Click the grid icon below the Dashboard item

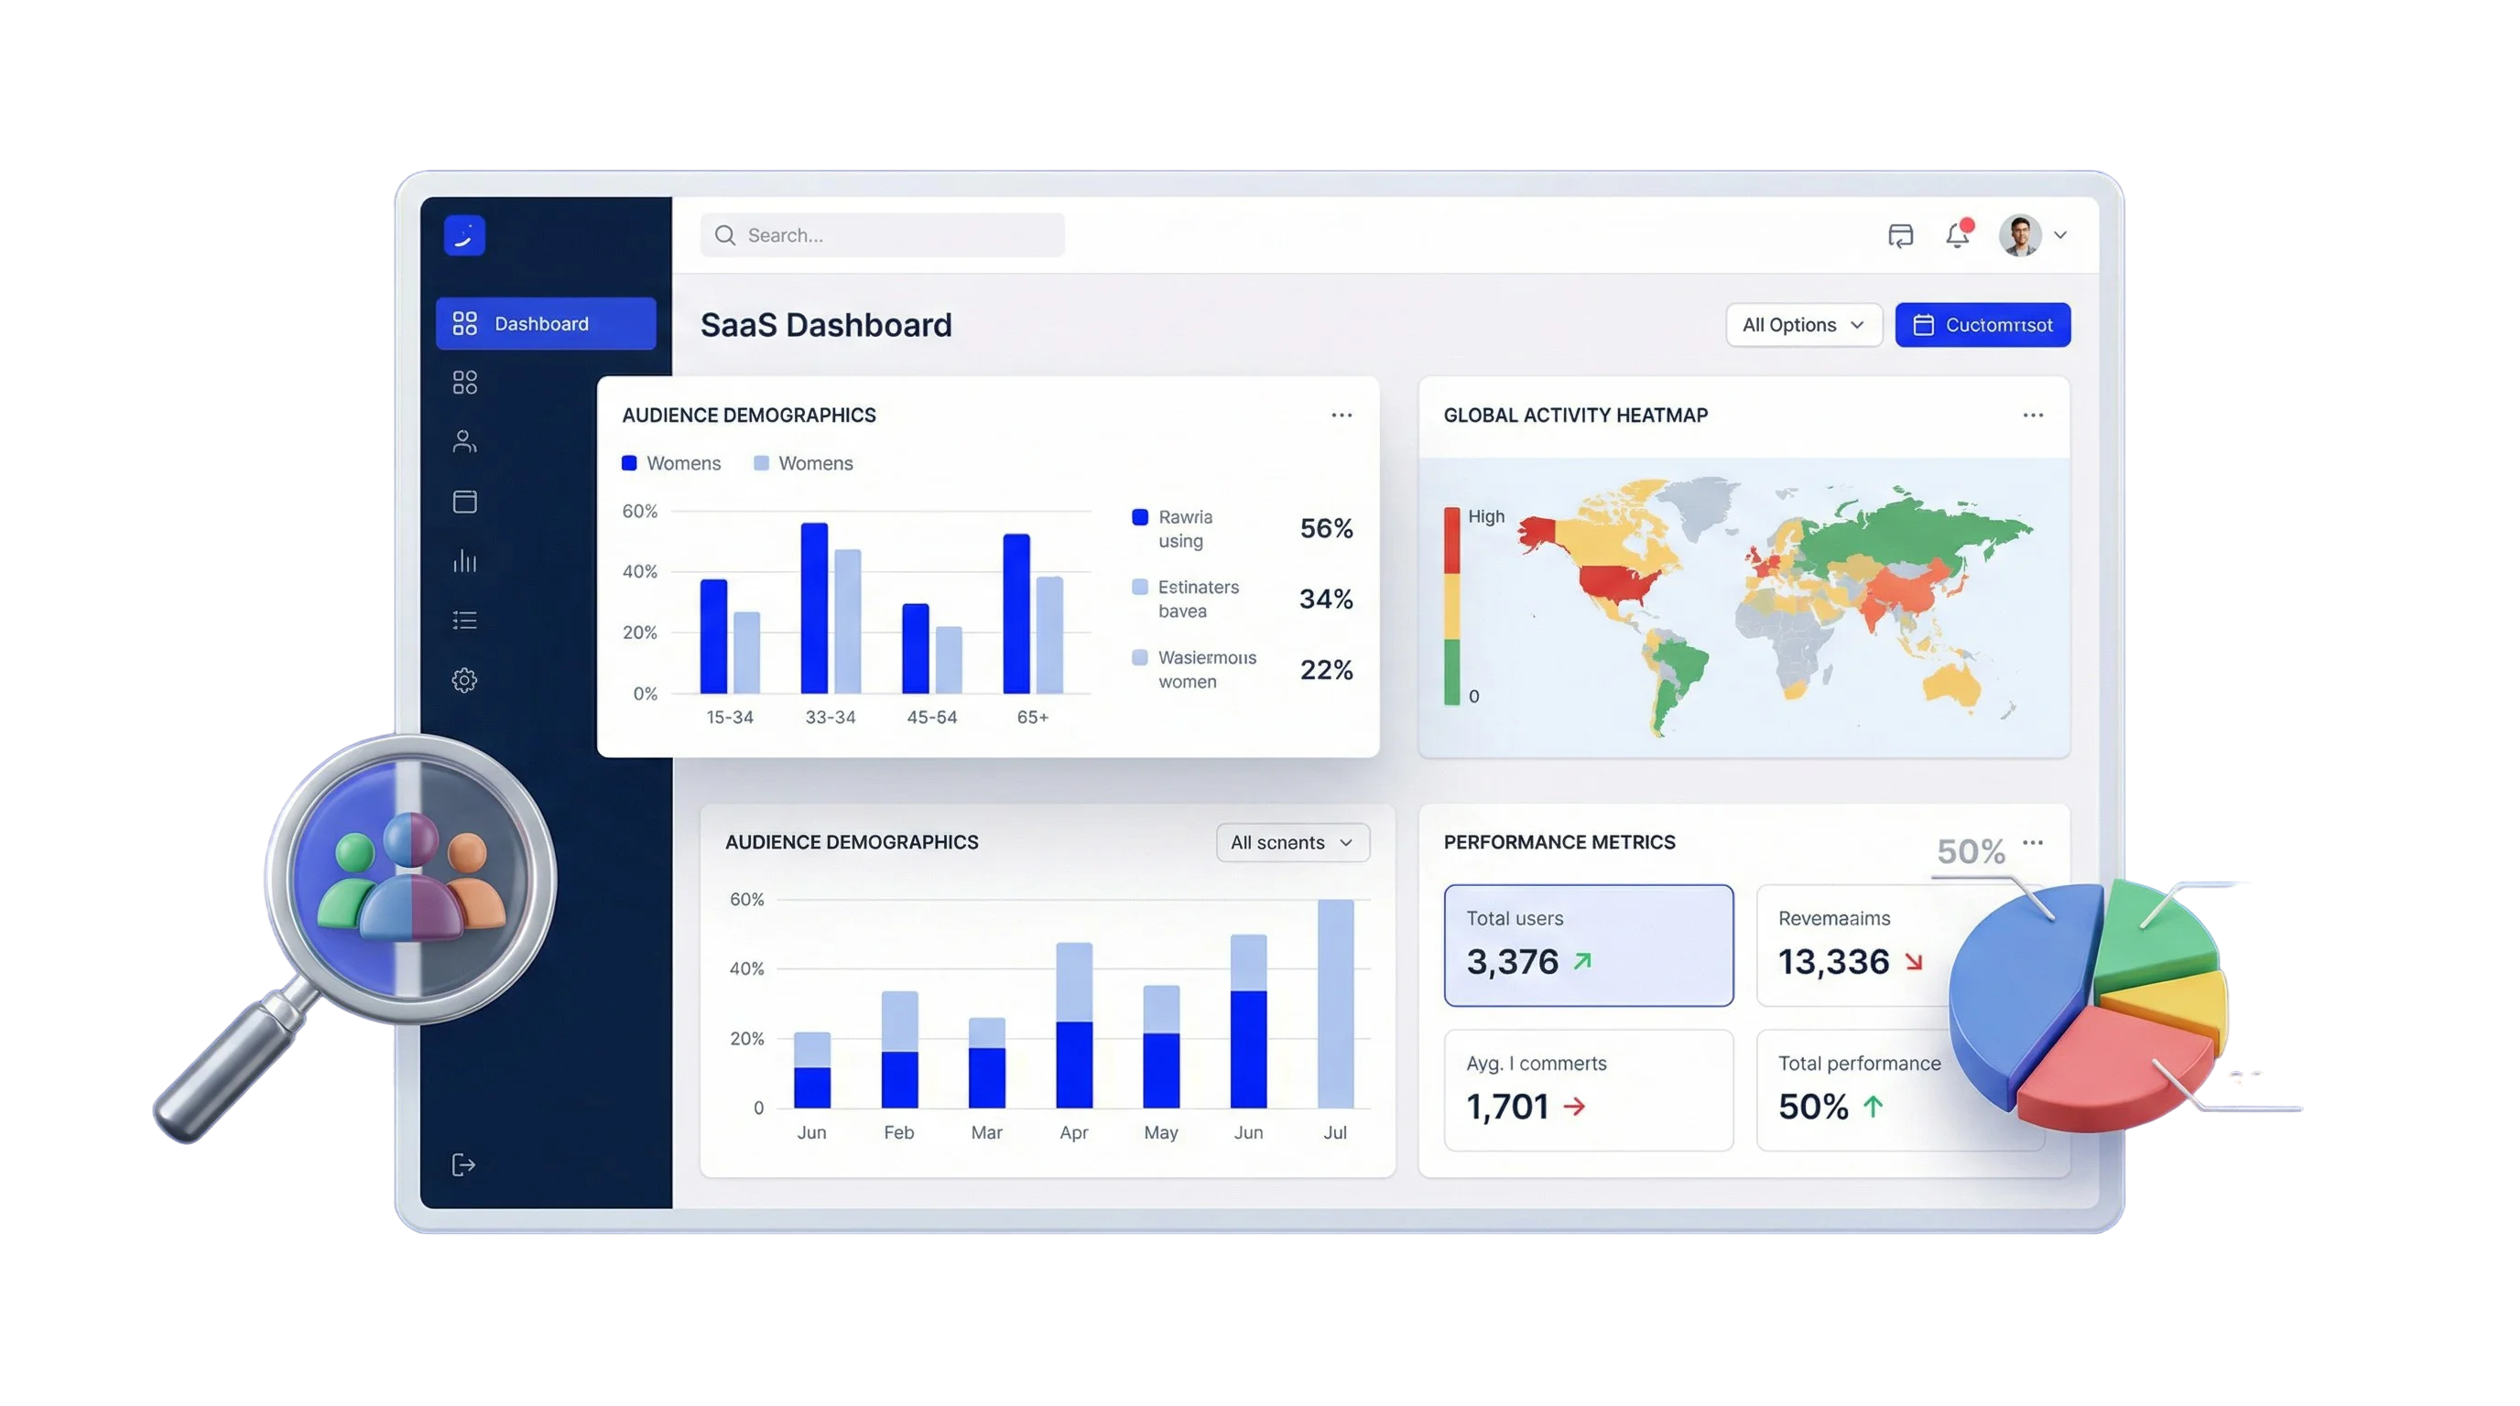tap(464, 383)
